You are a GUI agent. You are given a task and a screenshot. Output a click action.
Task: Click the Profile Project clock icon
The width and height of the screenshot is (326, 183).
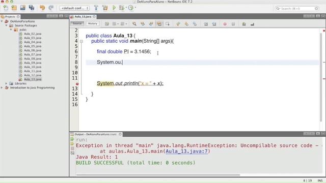[x=131, y=8]
